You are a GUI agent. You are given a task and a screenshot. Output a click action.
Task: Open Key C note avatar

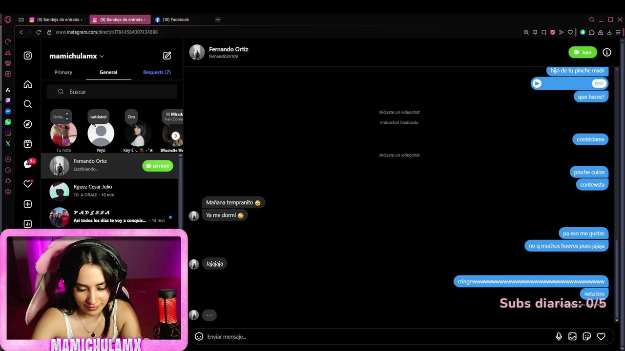(138, 134)
